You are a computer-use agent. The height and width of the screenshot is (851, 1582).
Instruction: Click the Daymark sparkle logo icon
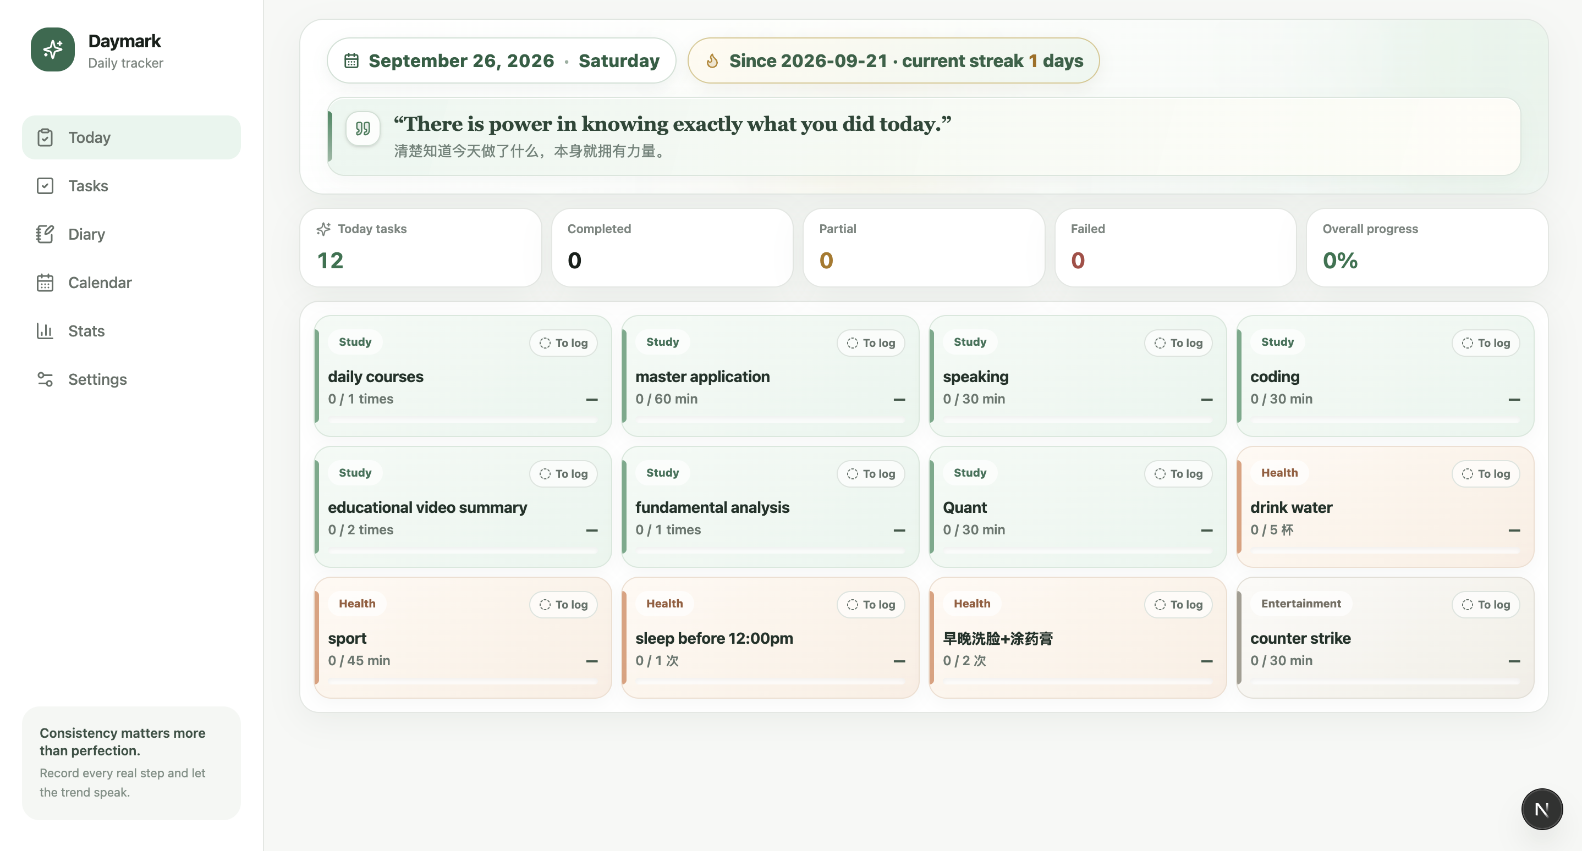click(53, 49)
